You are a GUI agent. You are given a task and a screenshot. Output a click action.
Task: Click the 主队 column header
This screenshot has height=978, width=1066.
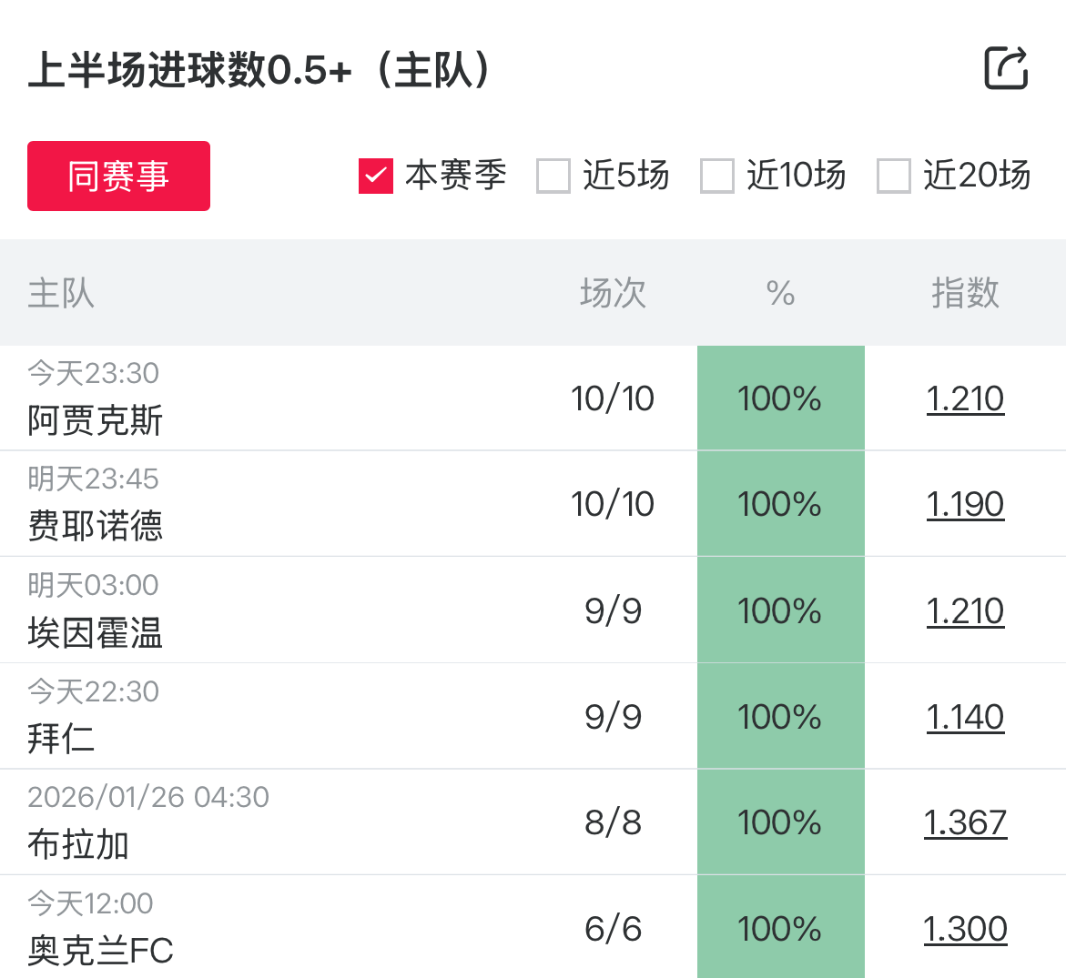point(61,293)
